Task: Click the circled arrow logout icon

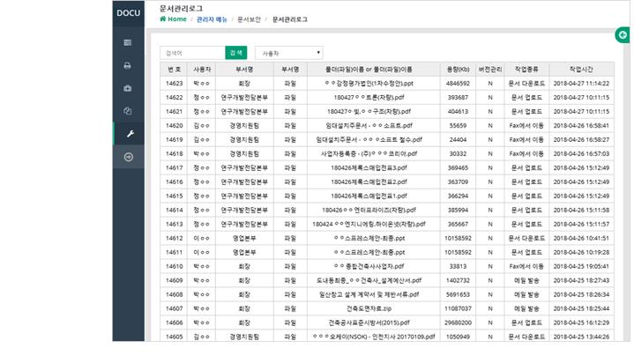Action: click(x=128, y=157)
